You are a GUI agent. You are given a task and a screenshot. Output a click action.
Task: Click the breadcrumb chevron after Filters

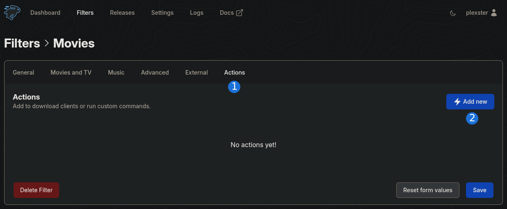click(47, 43)
